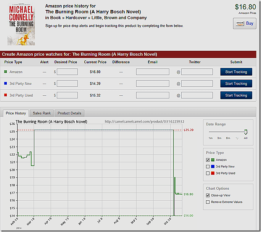Start Tracking the 3rd Party New price

236,84
